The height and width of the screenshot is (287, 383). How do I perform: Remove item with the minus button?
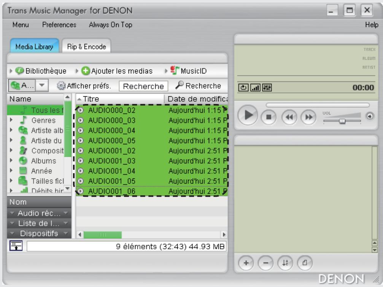point(266,263)
